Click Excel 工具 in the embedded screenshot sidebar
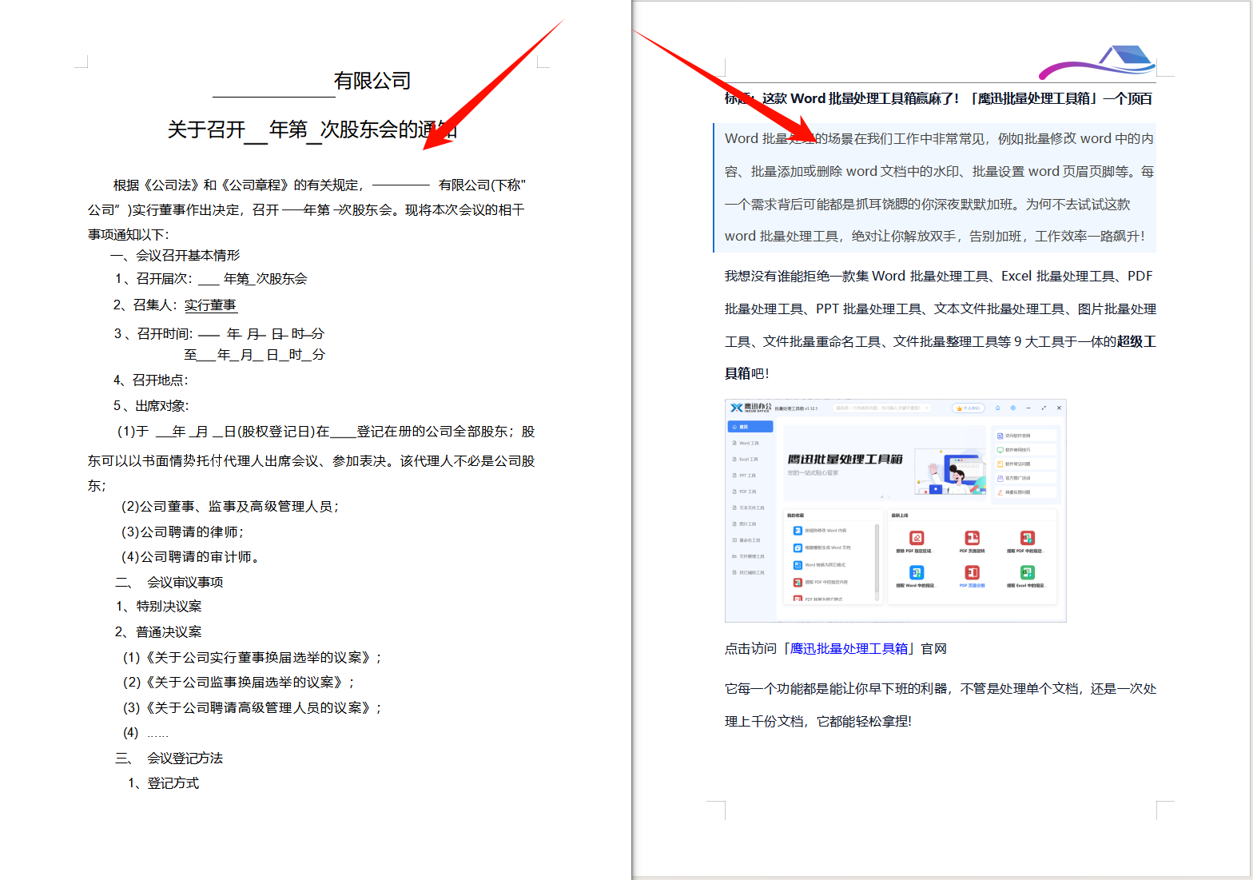The height and width of the screenshot is (880, 1253). coord(746,459)
